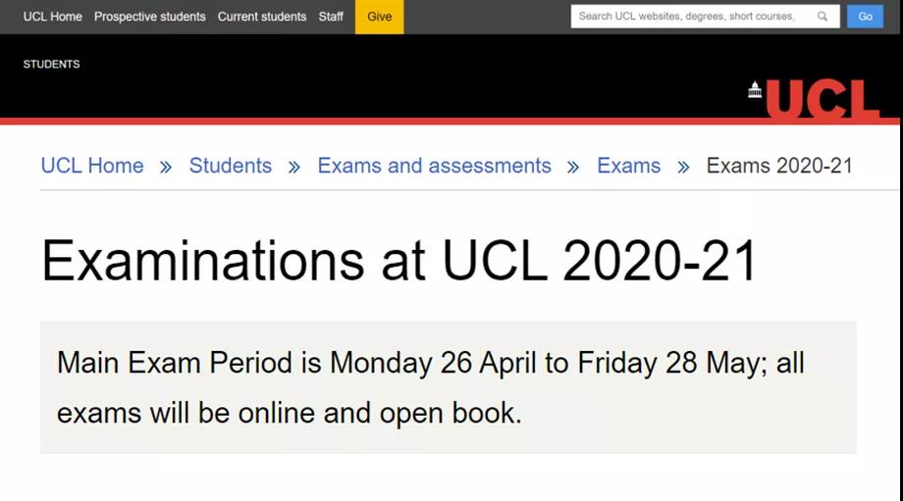Viewport: 903px width, 501px height.
Task: Open the Students breadcrumb link
Action: point(231,166)
